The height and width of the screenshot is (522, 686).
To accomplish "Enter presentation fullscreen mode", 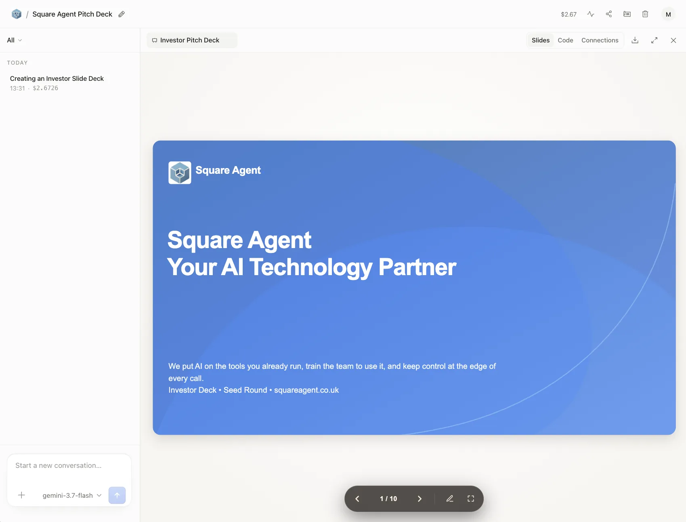I will pyautogui.click(x=471, y=499).
